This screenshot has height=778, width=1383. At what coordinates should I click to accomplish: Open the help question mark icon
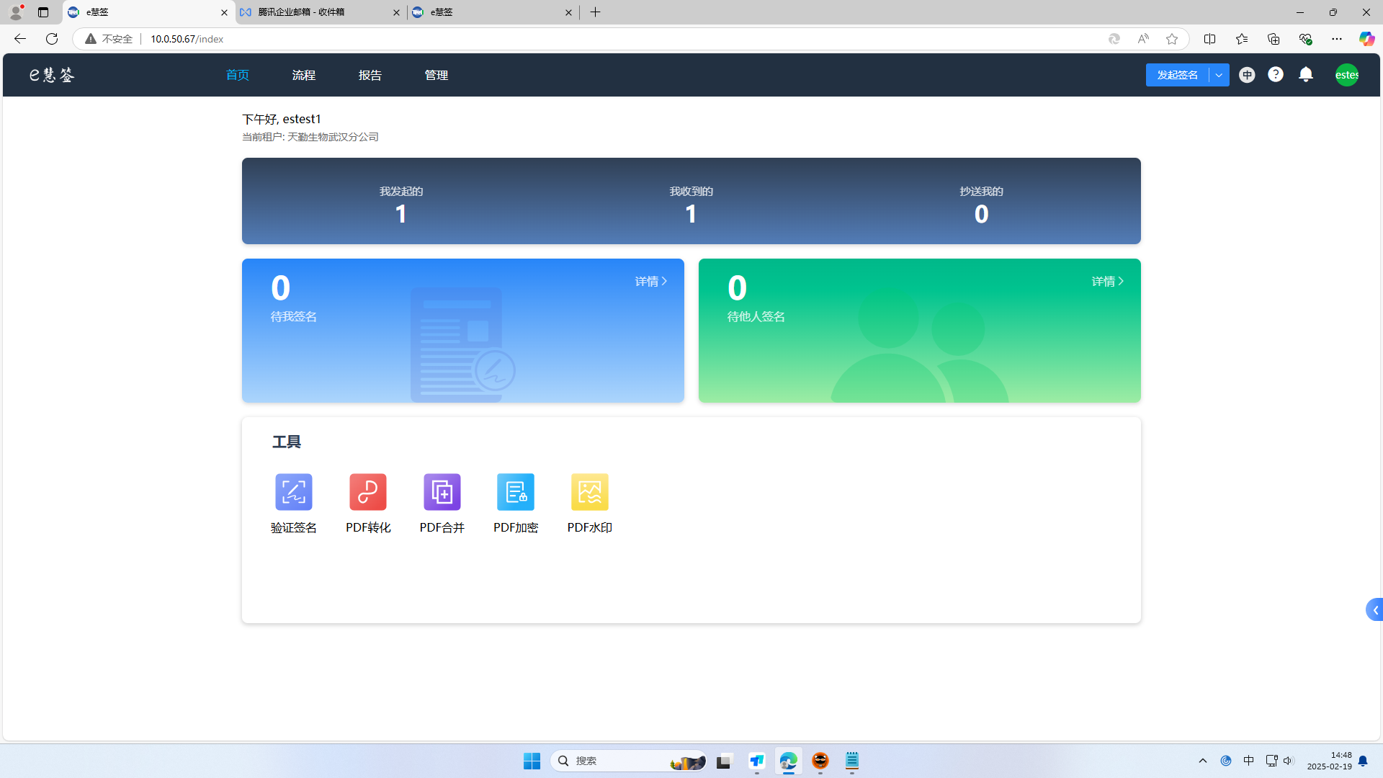1275,74
